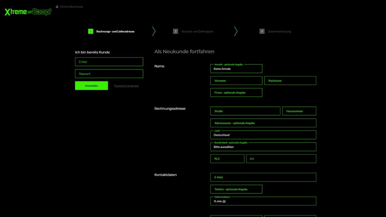Click the login E-Mail field
The width and height of the screenshot is (386, 217).
(x=109, y=61)
